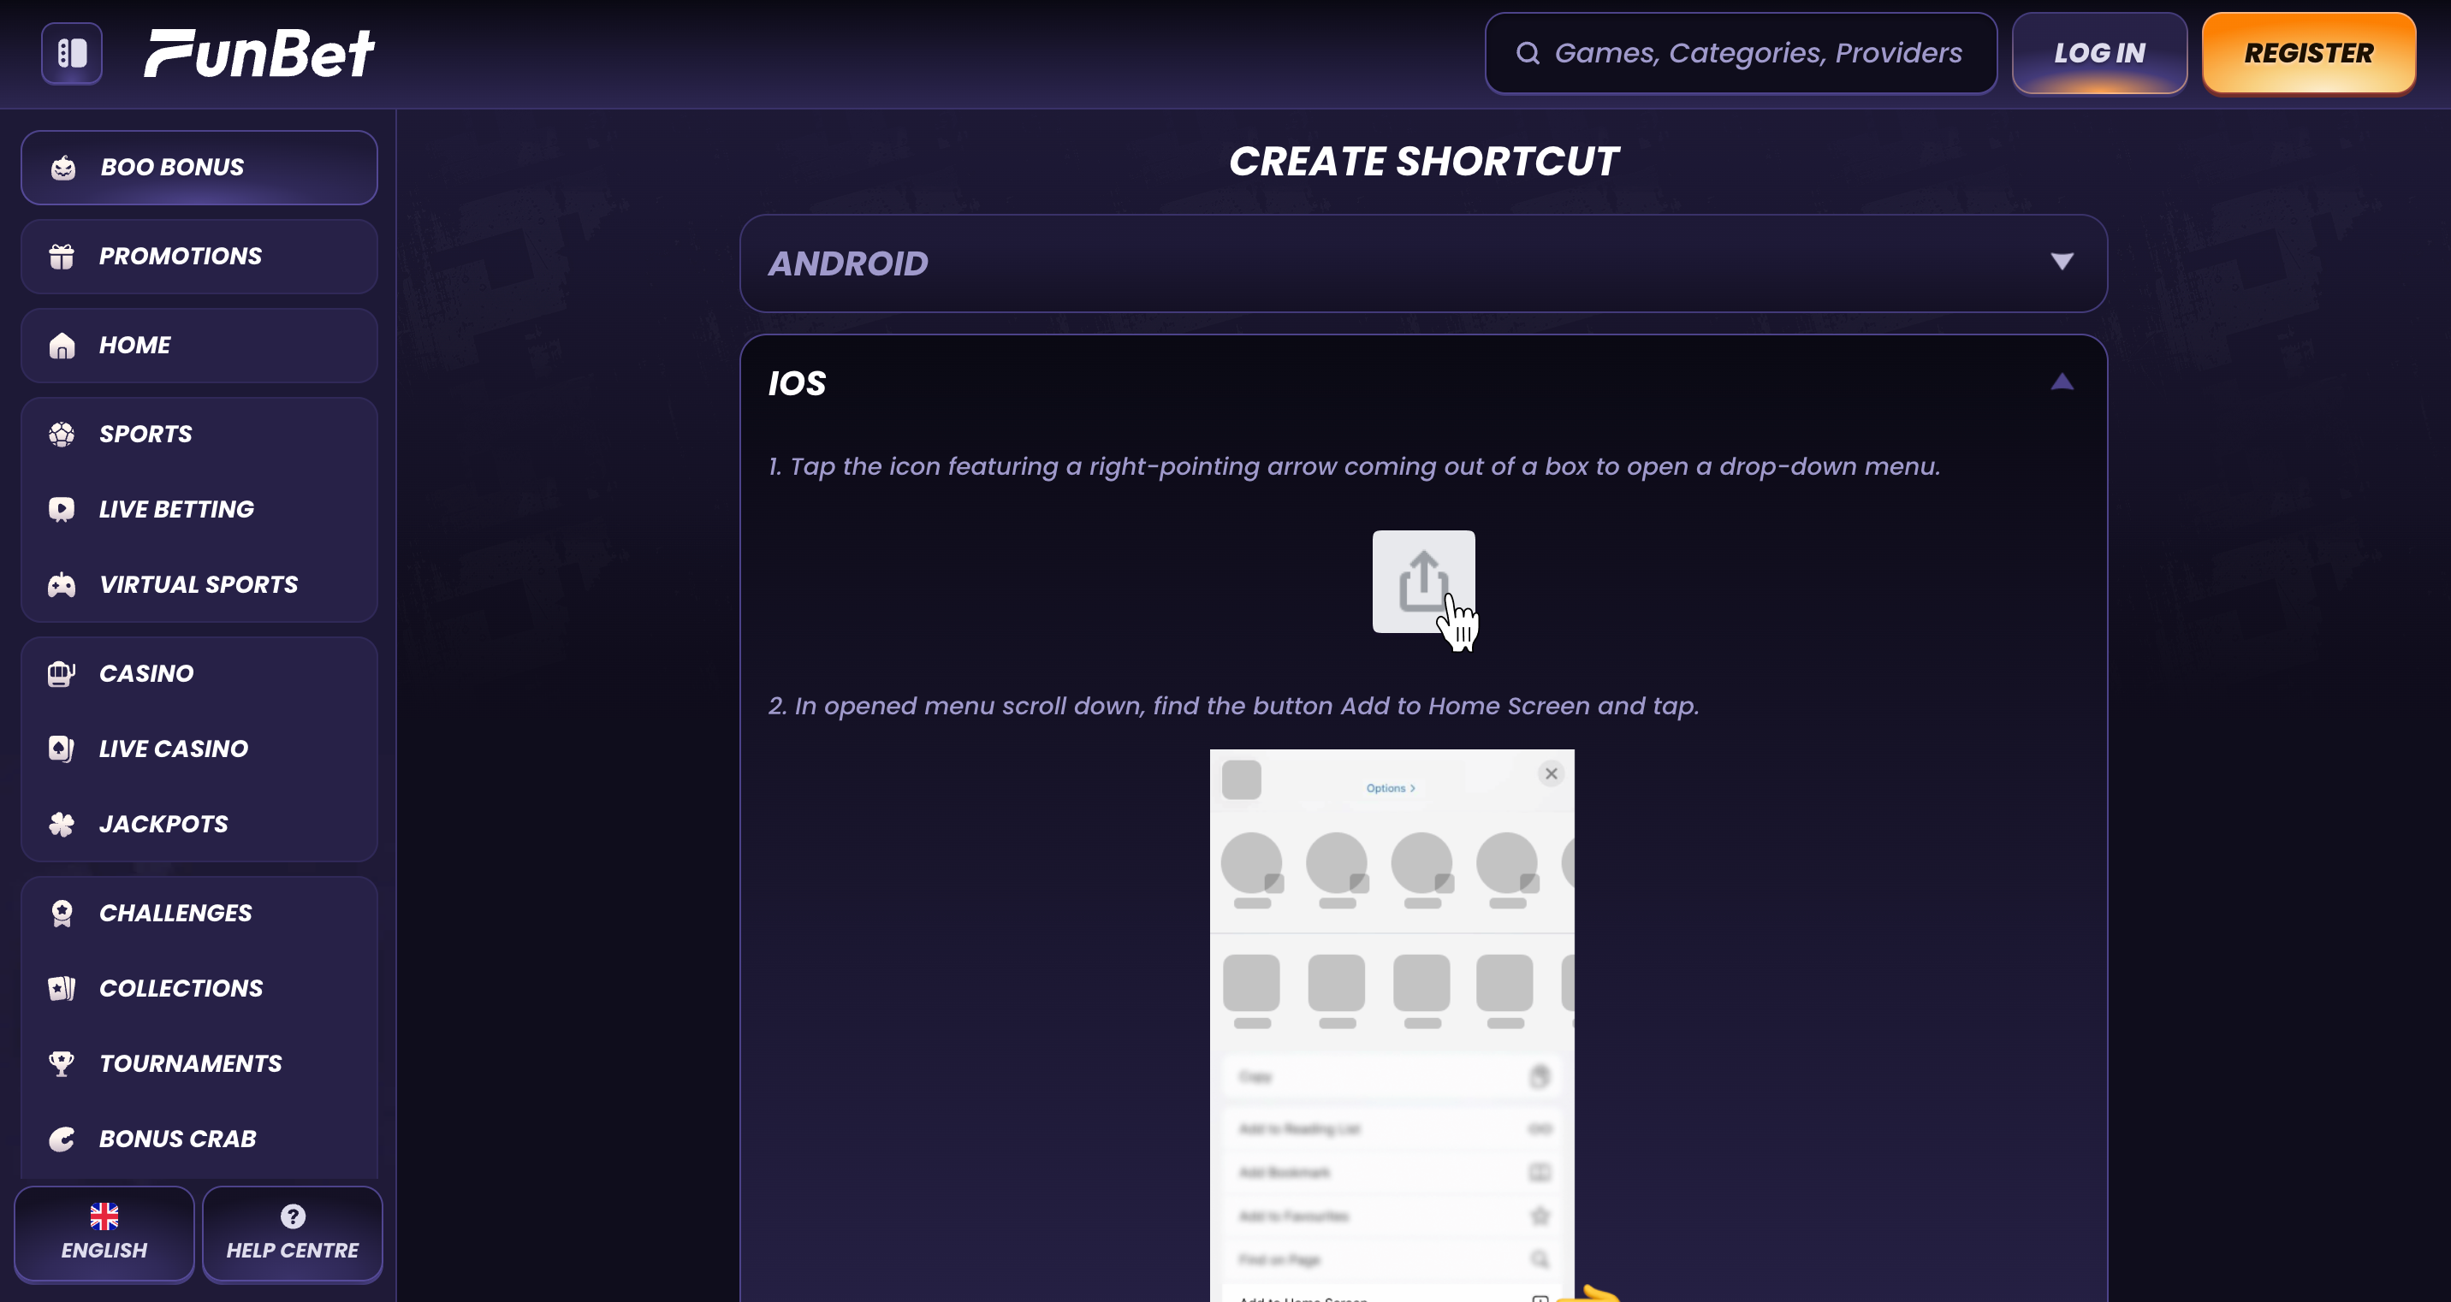
Task: Open Live Betting
Action: click(x=199, y=510)
